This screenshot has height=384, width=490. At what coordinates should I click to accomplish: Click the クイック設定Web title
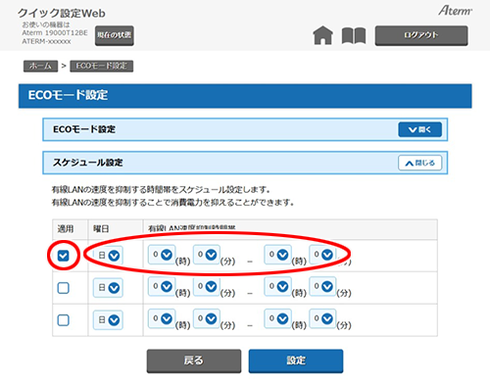coord(62,13)
